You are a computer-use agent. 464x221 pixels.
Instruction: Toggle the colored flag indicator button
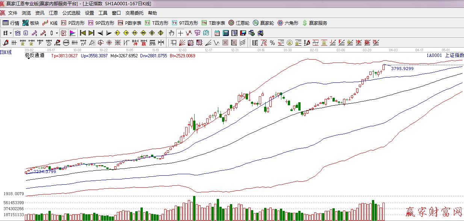[72, 33]
